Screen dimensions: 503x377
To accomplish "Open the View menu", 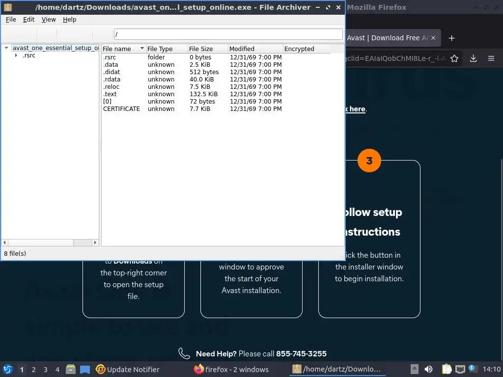I will [49, 20].
